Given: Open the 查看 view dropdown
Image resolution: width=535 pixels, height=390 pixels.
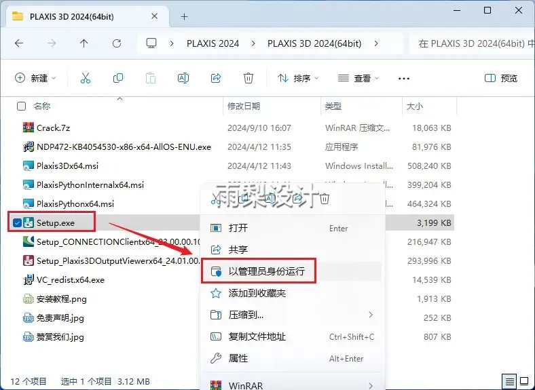Looking at the screenshot, I should click(x=358, y=79).
